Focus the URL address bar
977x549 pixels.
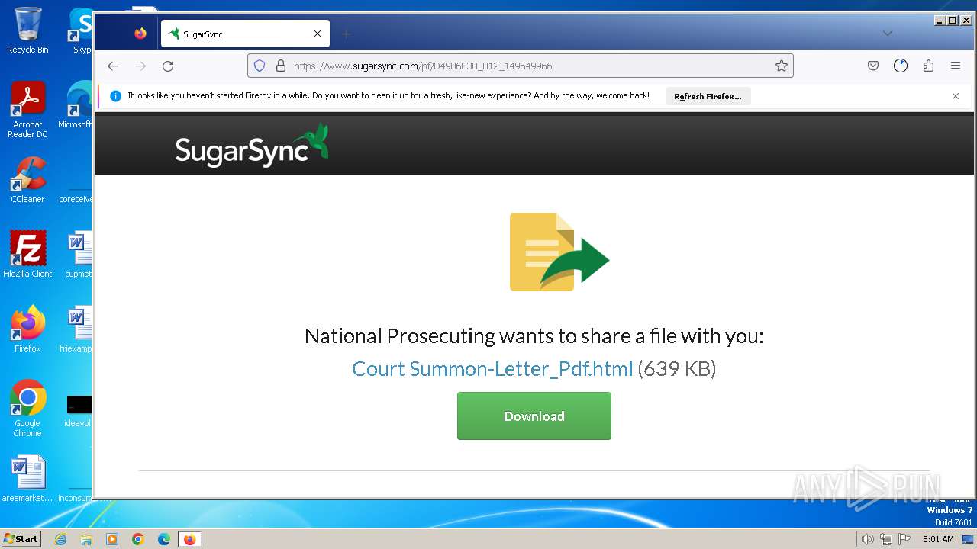tap(521, 66)
